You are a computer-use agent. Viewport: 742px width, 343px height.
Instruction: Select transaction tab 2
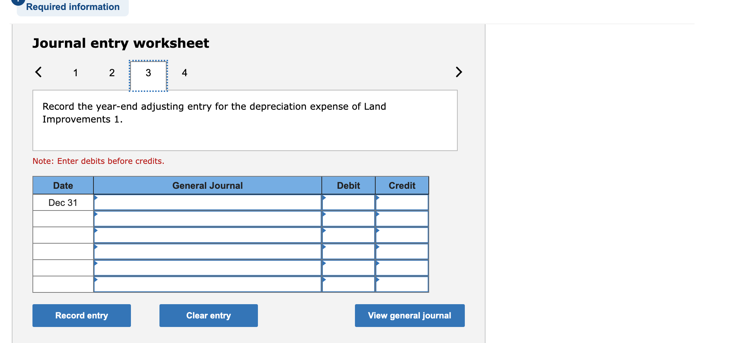(x=112, y=73)
